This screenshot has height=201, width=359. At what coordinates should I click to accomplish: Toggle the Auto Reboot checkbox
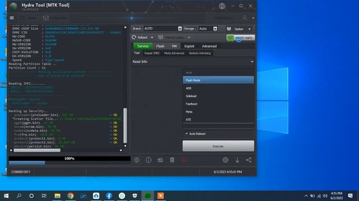(x=187, y=133)
